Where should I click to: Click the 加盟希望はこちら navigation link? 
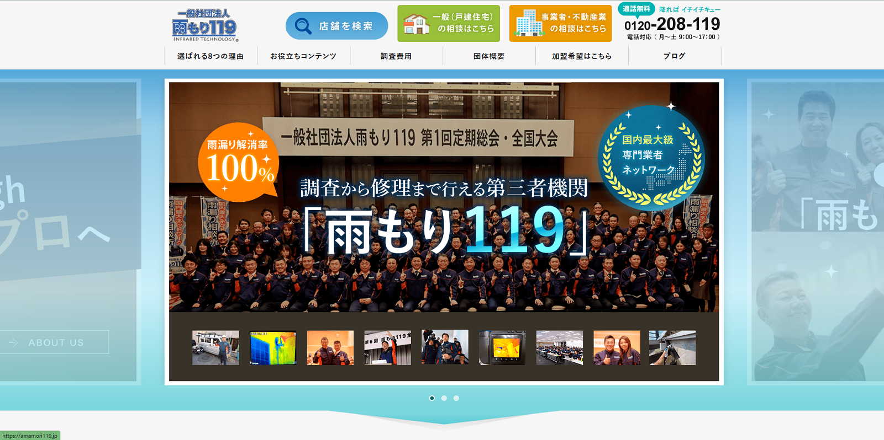582,56
